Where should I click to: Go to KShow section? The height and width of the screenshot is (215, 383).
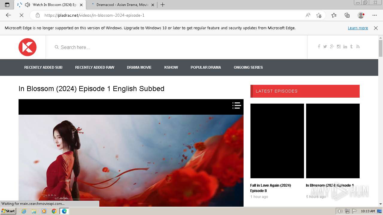coord(171,67)
